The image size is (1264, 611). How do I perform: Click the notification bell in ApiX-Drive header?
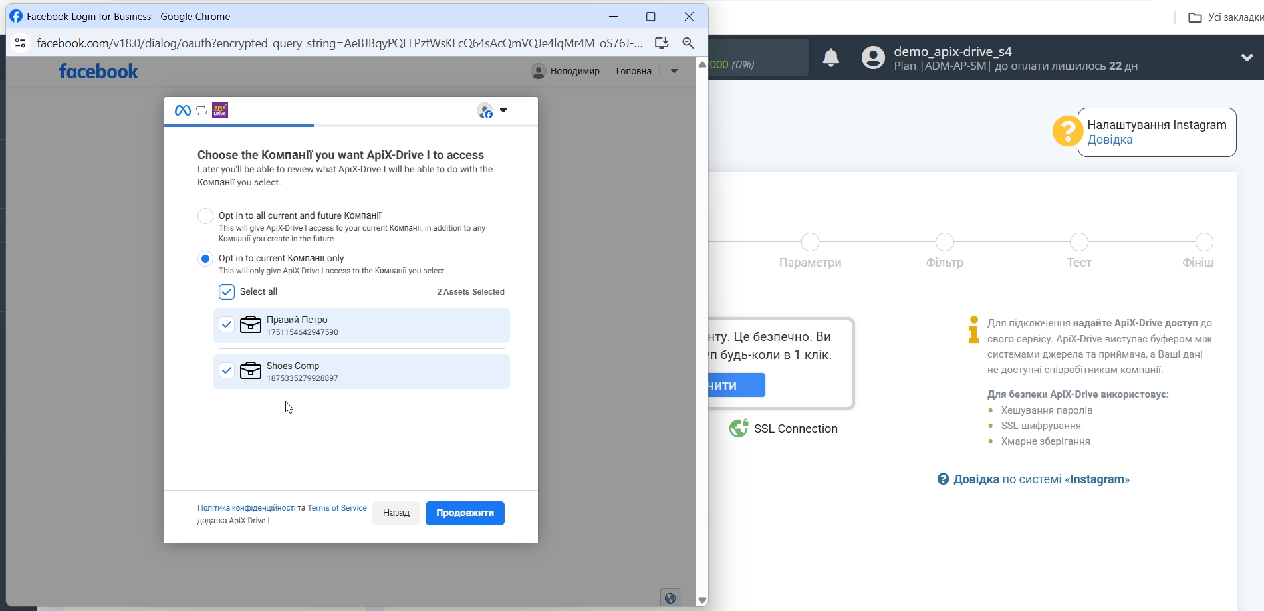click(x=831, y=58)
